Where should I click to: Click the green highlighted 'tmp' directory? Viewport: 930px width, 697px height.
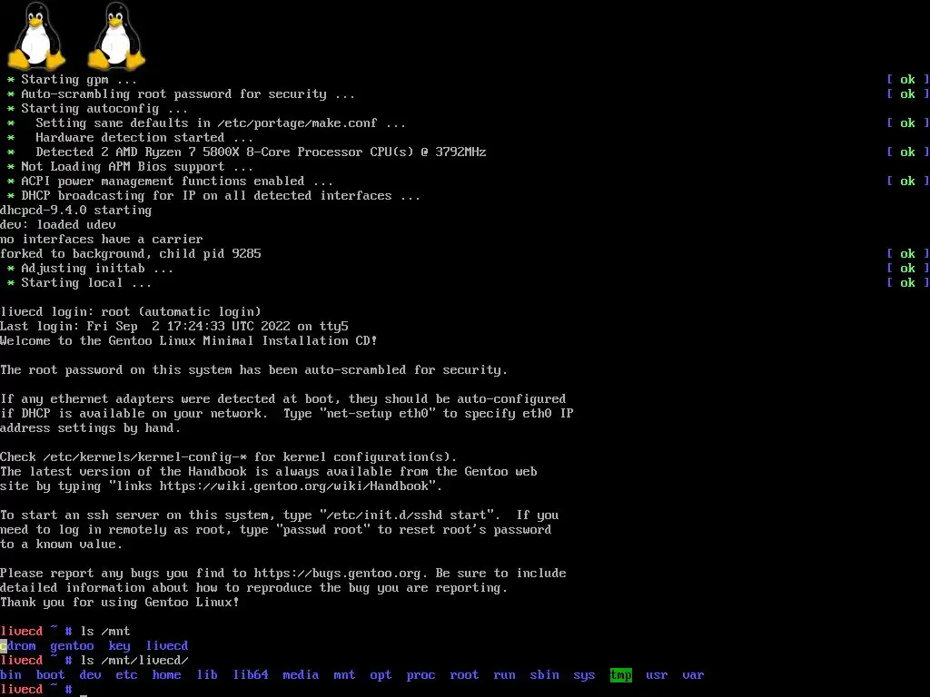621,674
